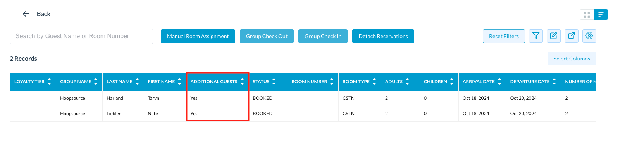The image size is (625, 141).
Task: Click the Reset Filters button
Action: pos(504,36)
